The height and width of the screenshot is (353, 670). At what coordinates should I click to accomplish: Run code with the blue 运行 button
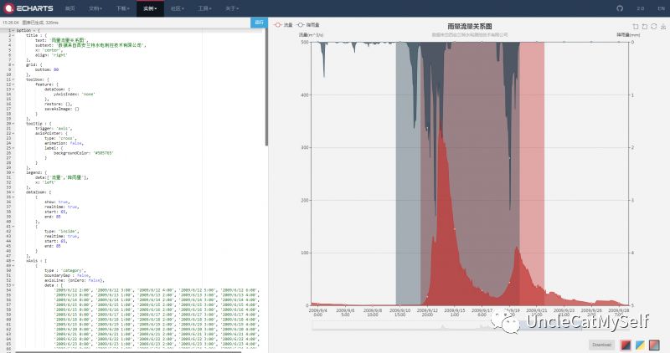pyautogui.click(x=259, y=23)
